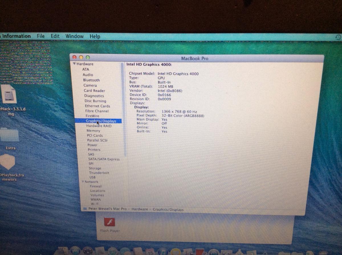Click the Flash Player icon in the background window
This screenshot has height=255, width=342.
[109, 223]
